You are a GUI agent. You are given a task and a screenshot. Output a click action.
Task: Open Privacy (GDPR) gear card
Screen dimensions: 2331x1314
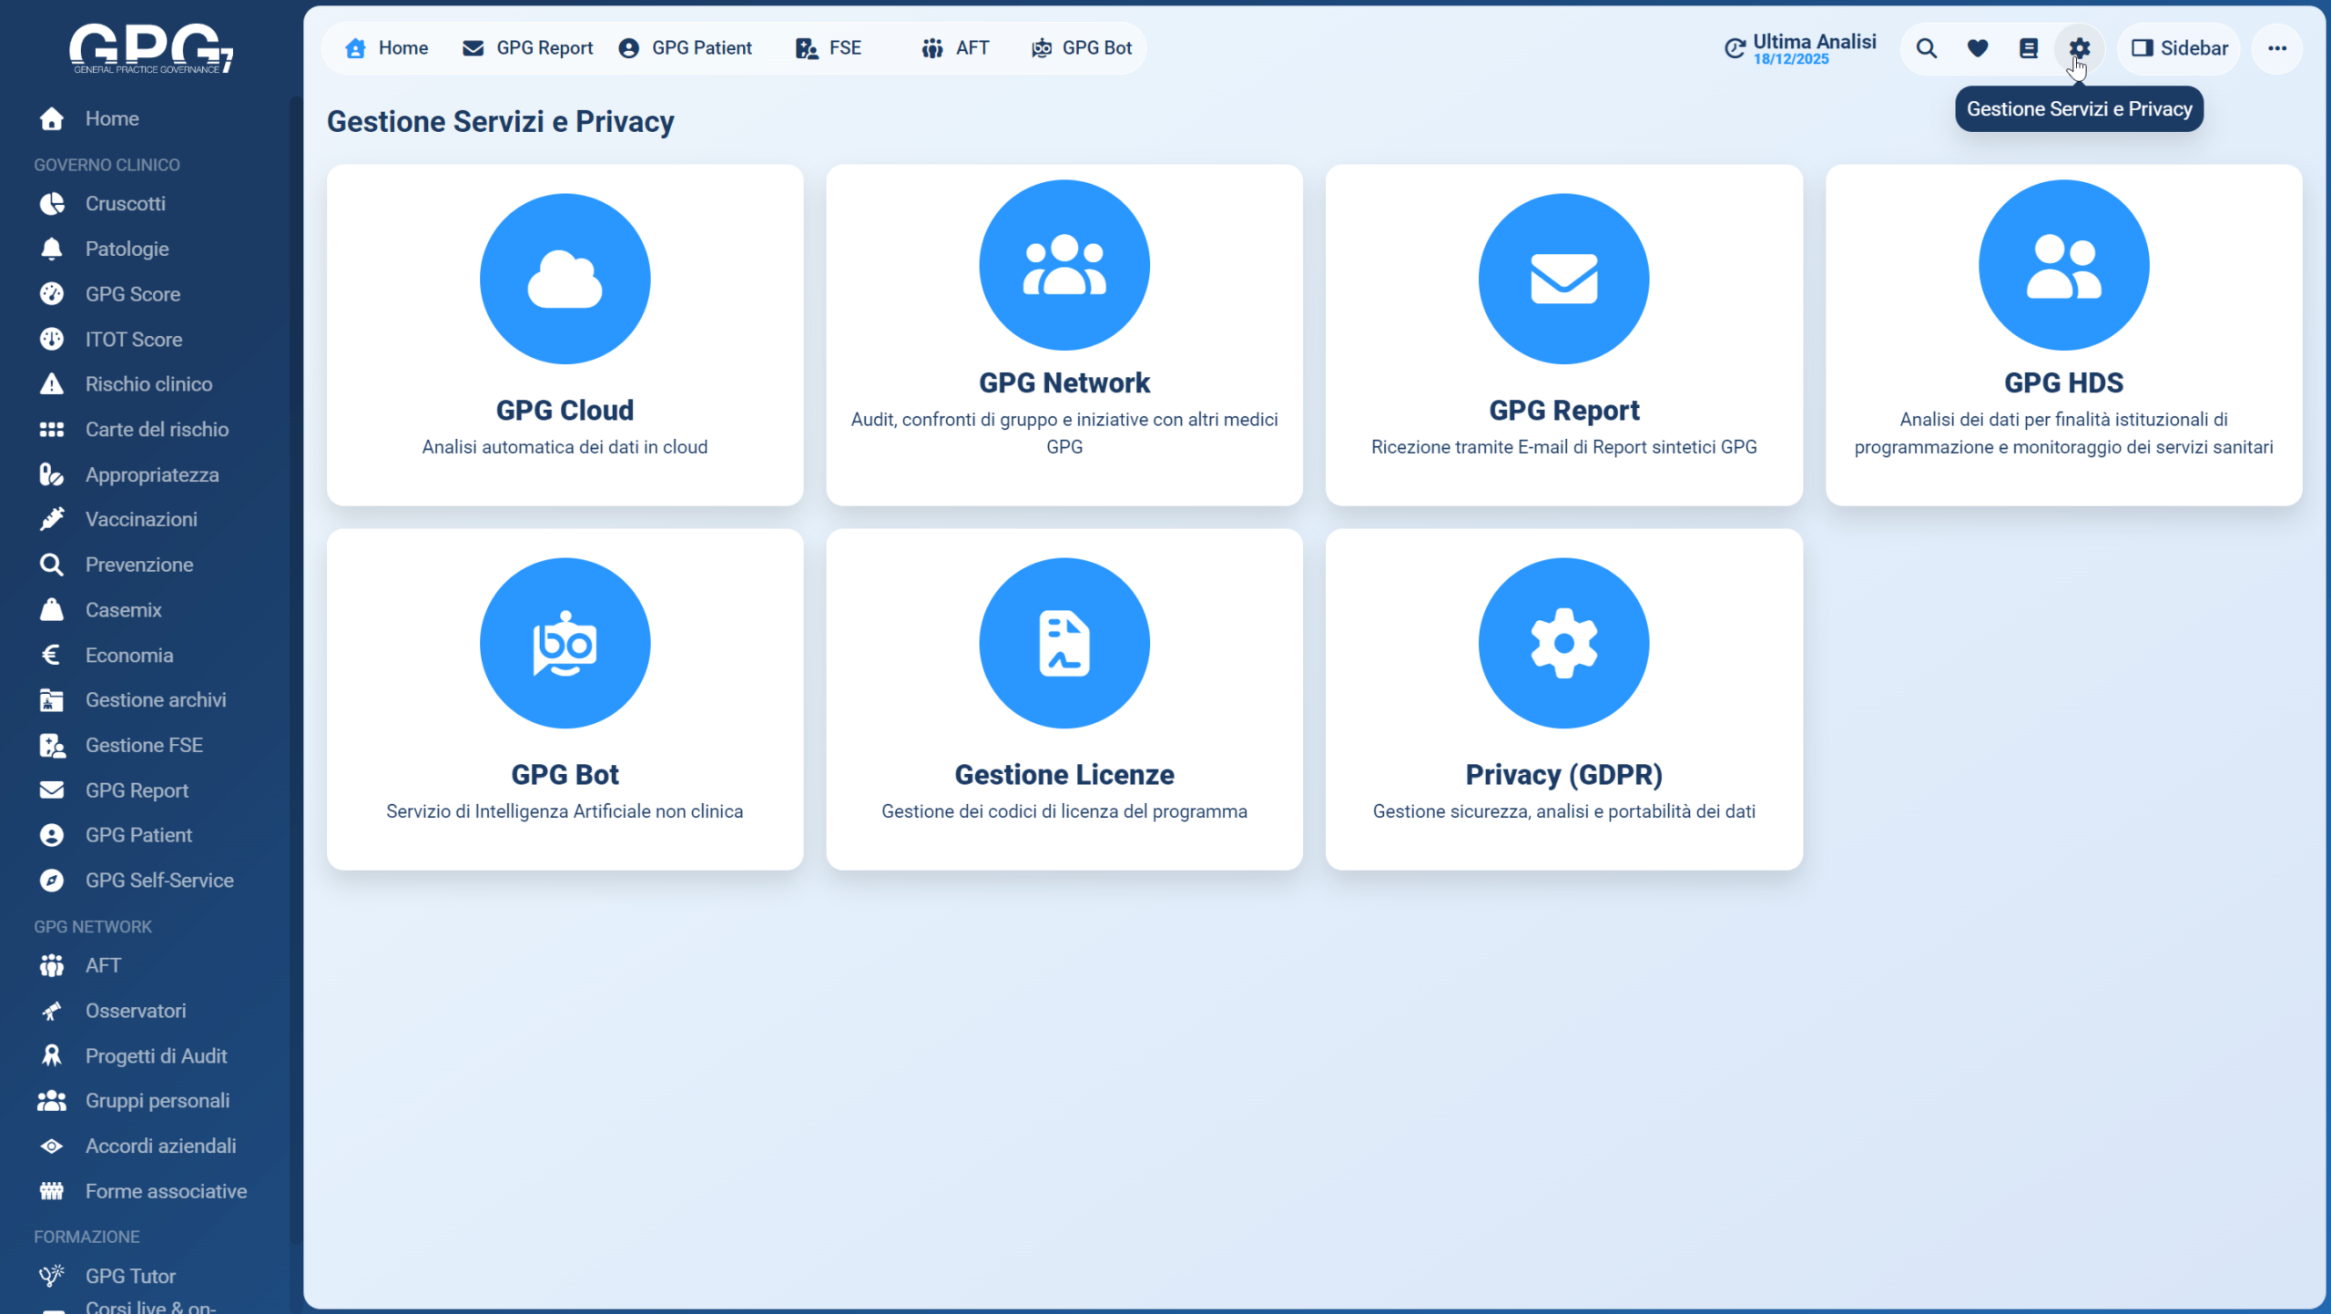coord(1563,643)
